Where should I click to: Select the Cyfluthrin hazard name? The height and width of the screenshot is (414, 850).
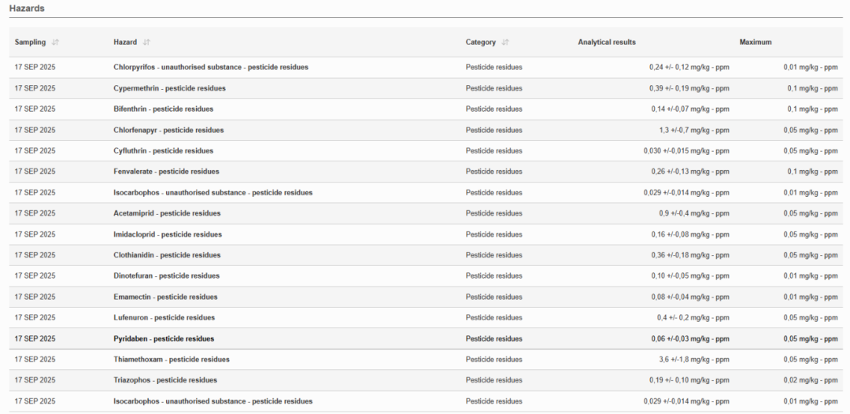point(163,151)
